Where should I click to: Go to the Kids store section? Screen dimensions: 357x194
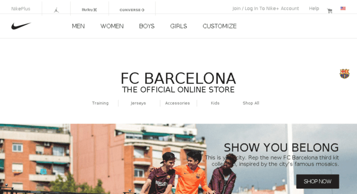click(215, 103)
